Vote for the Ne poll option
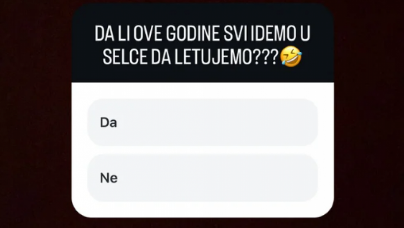404x228 pixels. click(202, 178)
